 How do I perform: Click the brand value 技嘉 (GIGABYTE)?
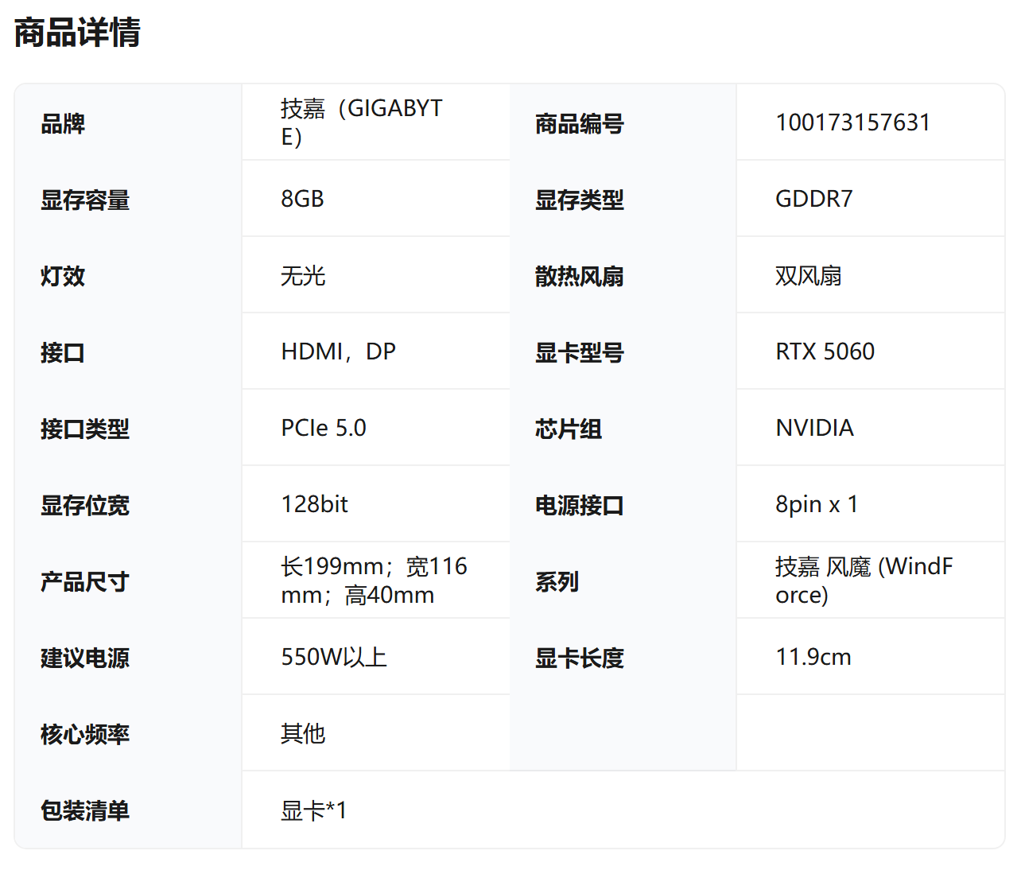coord(362,122)
